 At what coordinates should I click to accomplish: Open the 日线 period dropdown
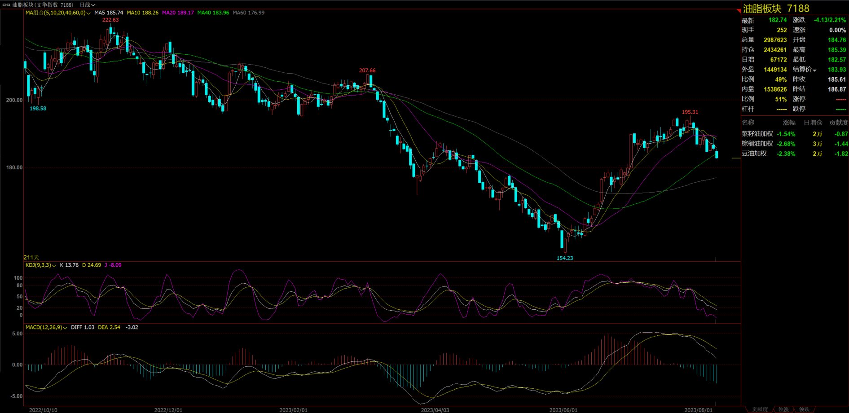tap(88, 5)
